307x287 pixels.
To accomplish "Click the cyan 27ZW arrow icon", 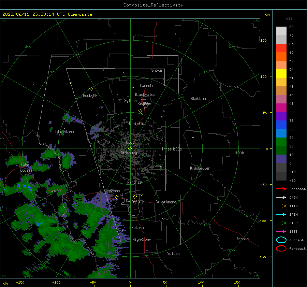I will point(281,215).
